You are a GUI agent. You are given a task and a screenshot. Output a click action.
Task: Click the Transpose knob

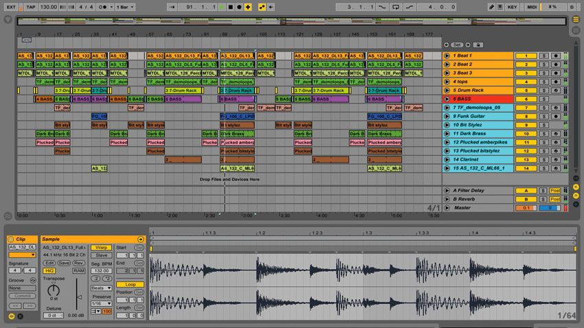(x=54, y=290)
